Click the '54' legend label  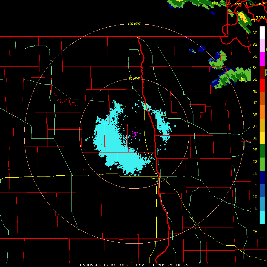(x=255, y=68)
